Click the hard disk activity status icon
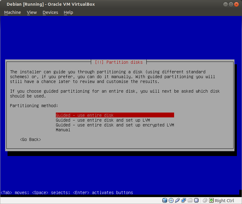Image resolution: width=242 pixels, height=204 pixels. tap(165, 200)
